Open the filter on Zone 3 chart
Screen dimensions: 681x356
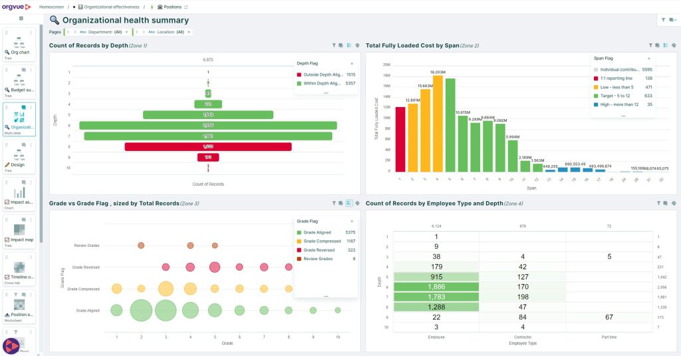click(x=334, y=203)
